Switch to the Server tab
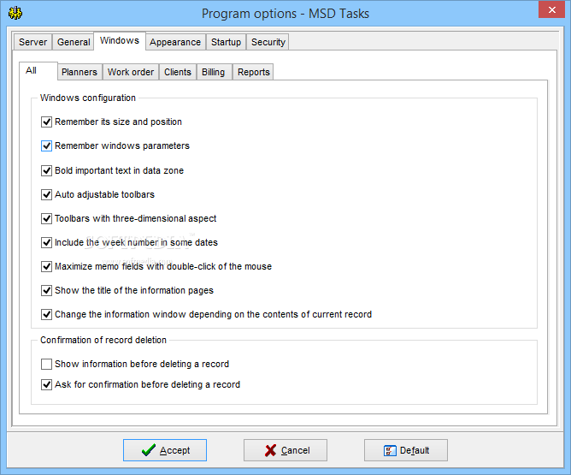Screen dimensions: 571x475 (x=33, y=42)
